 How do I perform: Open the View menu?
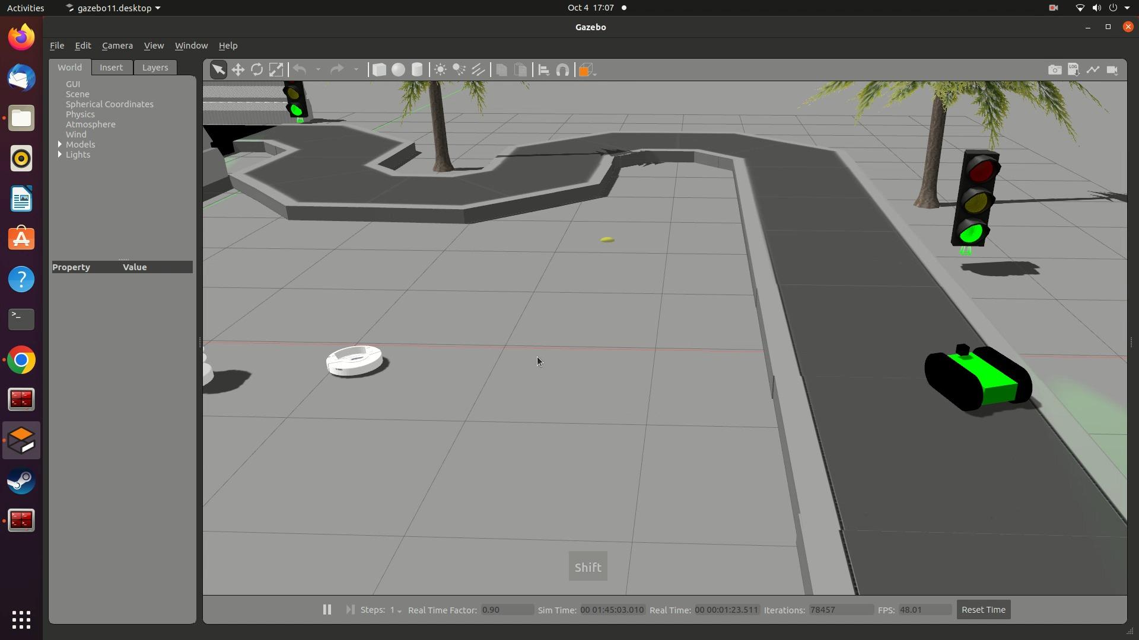click(x=154, y=46)
